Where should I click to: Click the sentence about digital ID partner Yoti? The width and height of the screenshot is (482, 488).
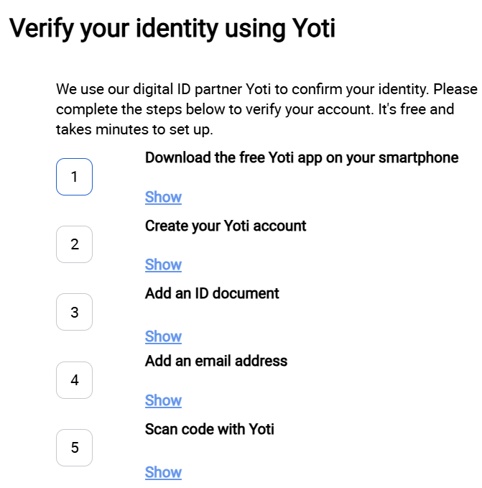tap(237, 91)
